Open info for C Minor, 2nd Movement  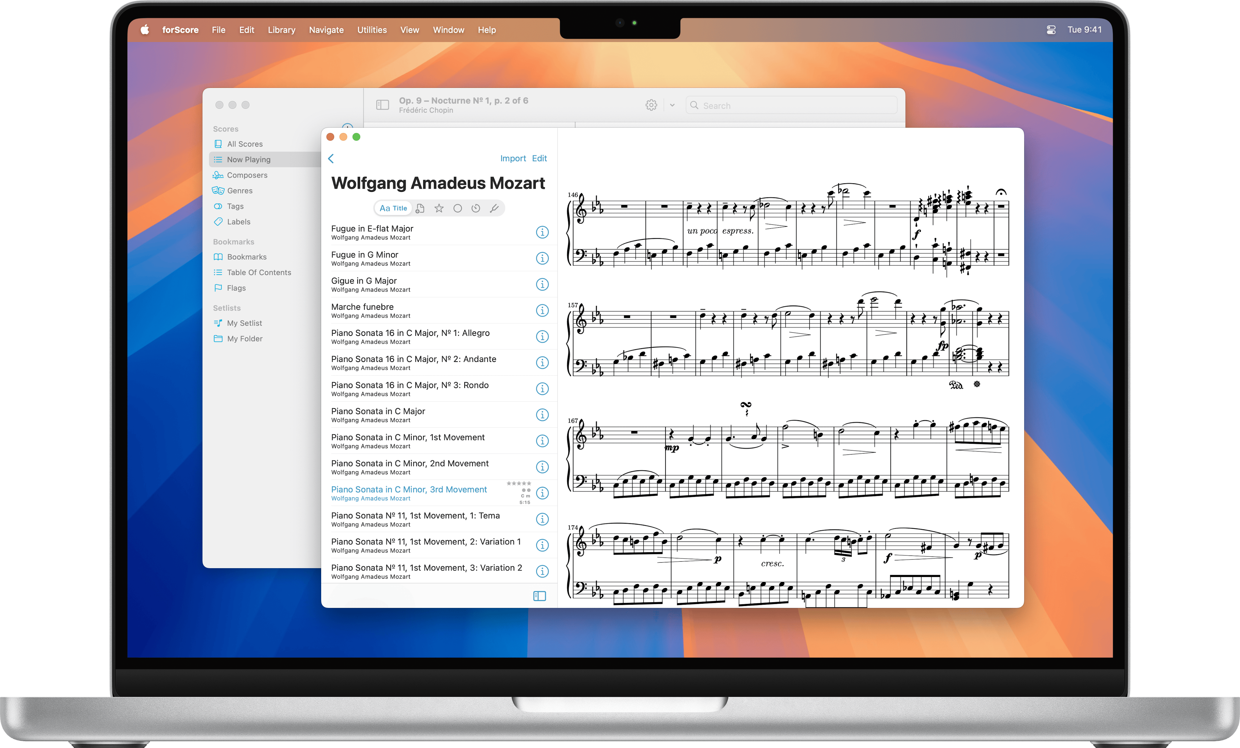click(542, 467)
